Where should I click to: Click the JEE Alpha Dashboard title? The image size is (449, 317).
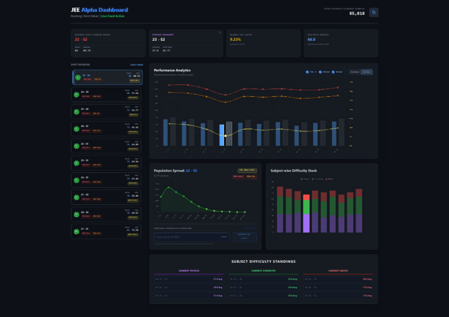[99, 10]
